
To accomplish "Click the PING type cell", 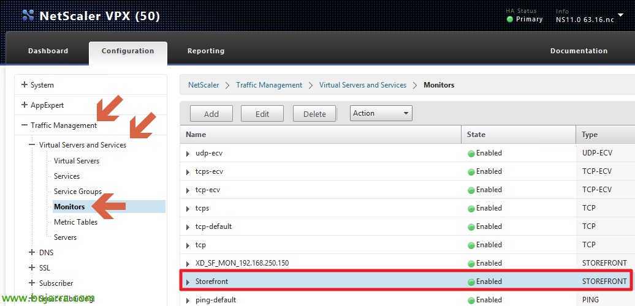I will click(590, 300).
